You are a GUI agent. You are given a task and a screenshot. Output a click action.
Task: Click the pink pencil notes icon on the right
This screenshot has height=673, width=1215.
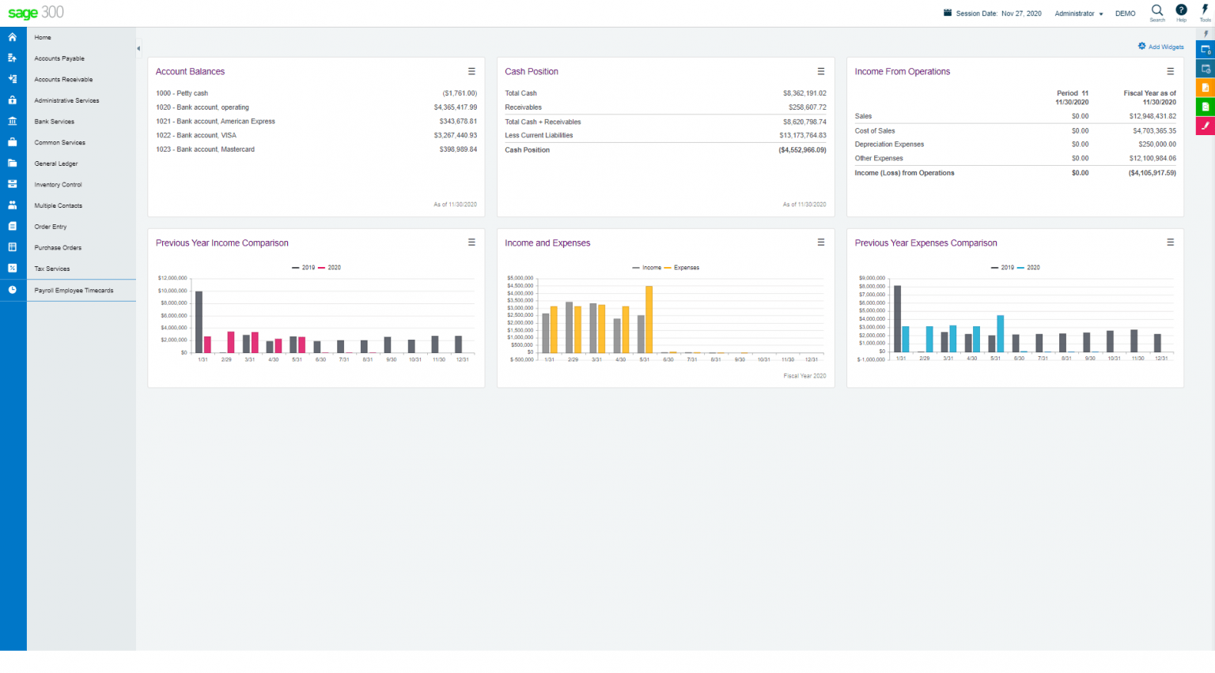(1206, 126)
